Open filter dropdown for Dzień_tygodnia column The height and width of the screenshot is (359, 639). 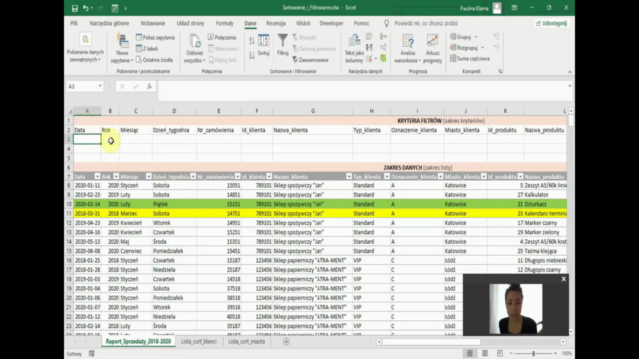click(193, 177)
